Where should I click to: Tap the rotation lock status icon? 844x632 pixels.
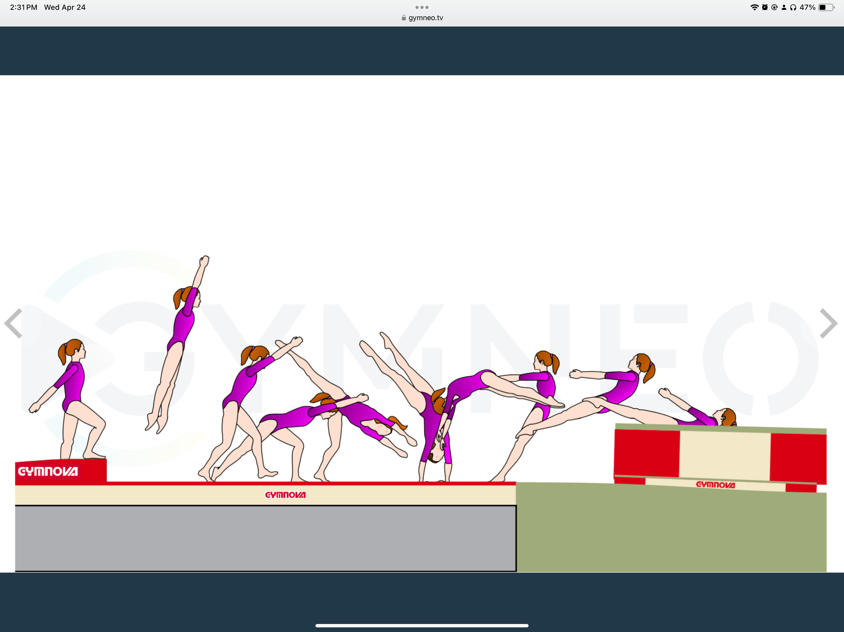774,7
